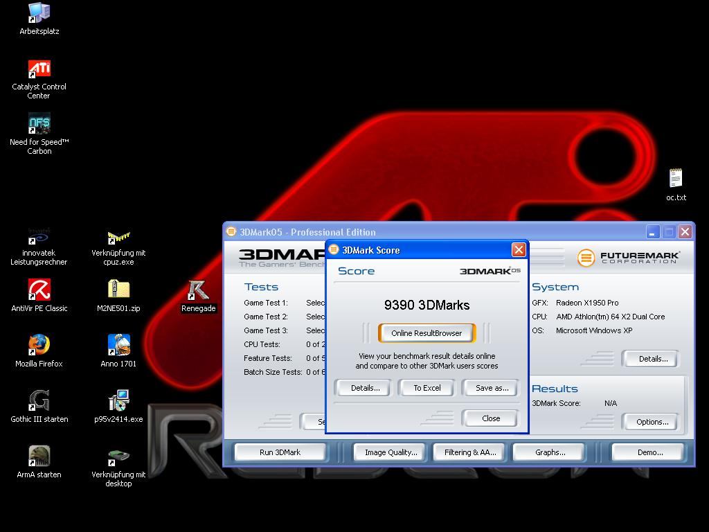
Task: Click the Tests section heading
Action: [x=261, y=287]
